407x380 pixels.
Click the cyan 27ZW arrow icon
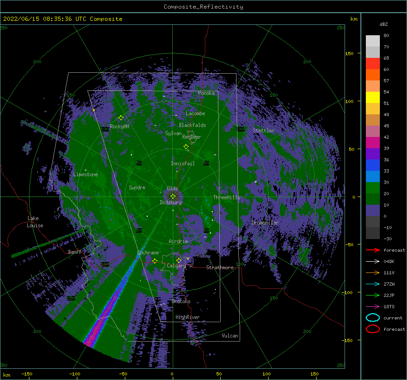tap(373, 284)
